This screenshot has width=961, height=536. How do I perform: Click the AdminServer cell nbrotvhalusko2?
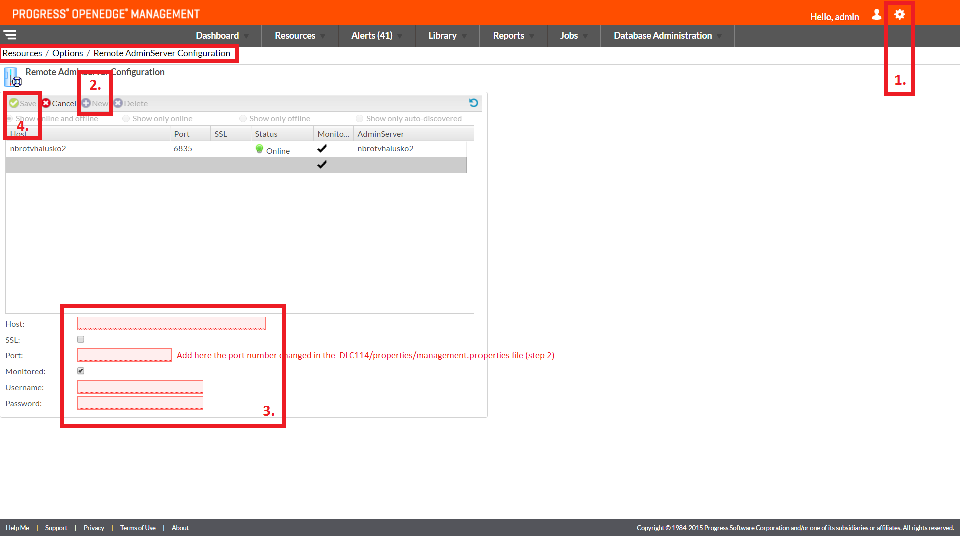tap(385, 149)
